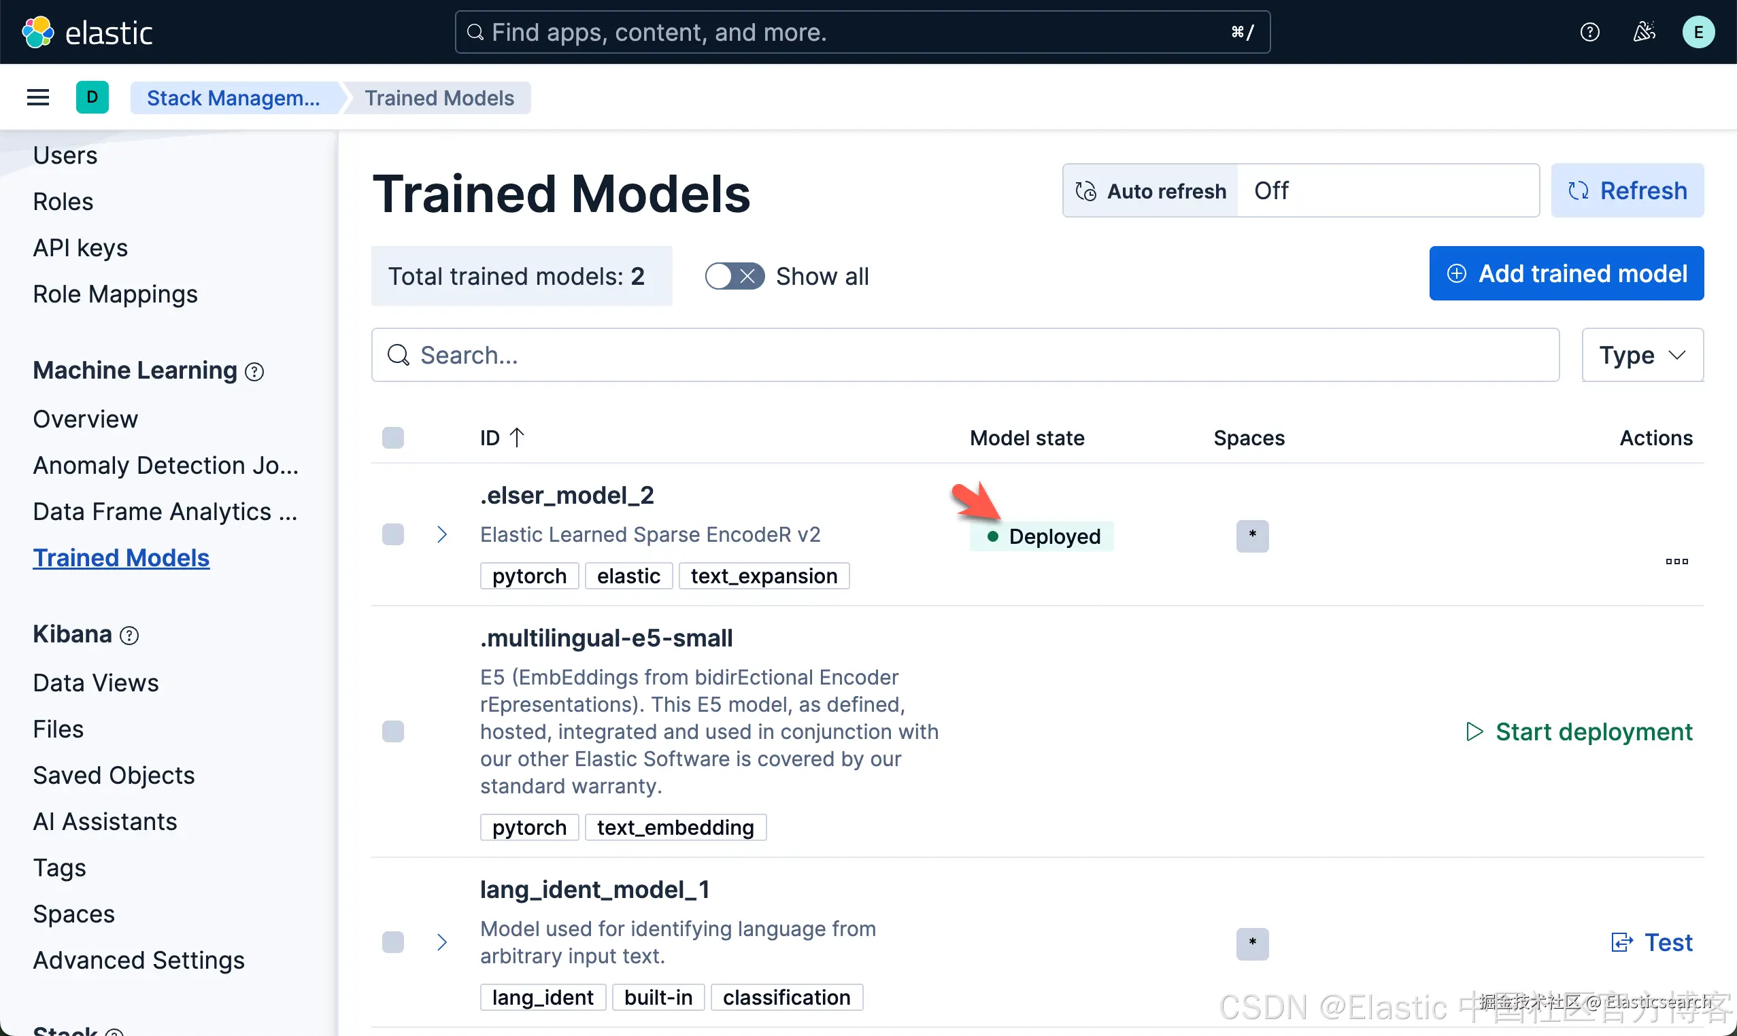
Task: Click Machine Learning help question icon
Action: [x=255, y=372]
